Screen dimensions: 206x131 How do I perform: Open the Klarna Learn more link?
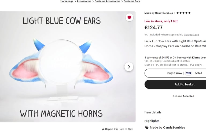203,58
